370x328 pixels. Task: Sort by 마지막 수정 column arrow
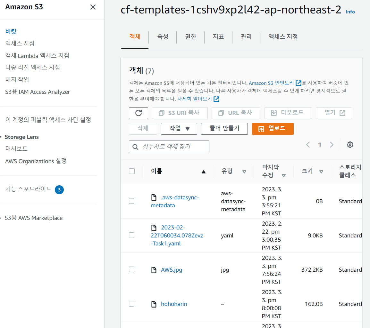coord(284,175)
